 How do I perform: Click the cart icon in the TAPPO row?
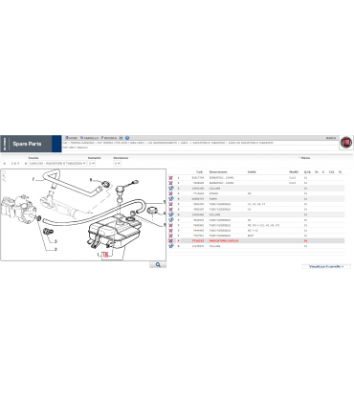(170, 199)
